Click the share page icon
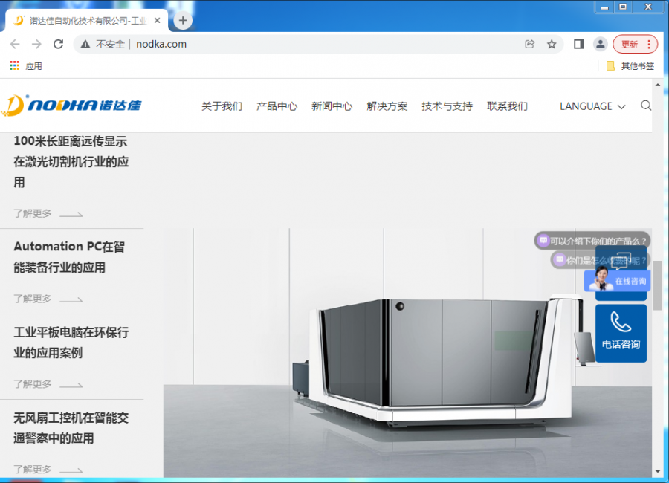 pyautogui.click(x=529, y=44)
